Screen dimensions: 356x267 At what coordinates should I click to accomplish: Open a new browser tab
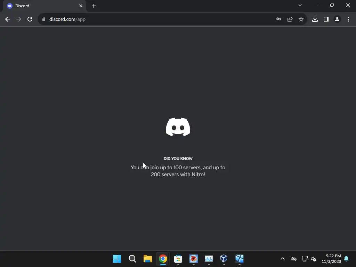coord(94,6)
